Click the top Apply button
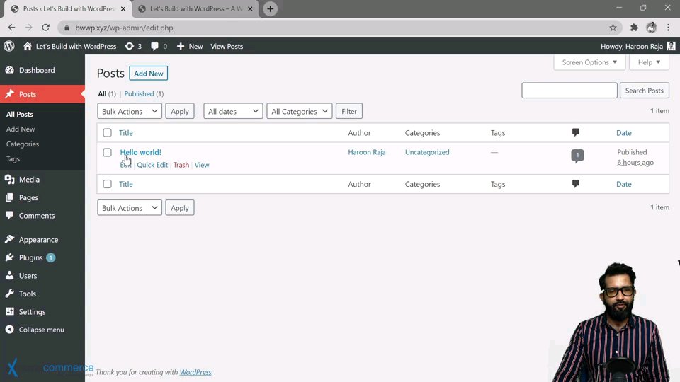 coord(179,111)
